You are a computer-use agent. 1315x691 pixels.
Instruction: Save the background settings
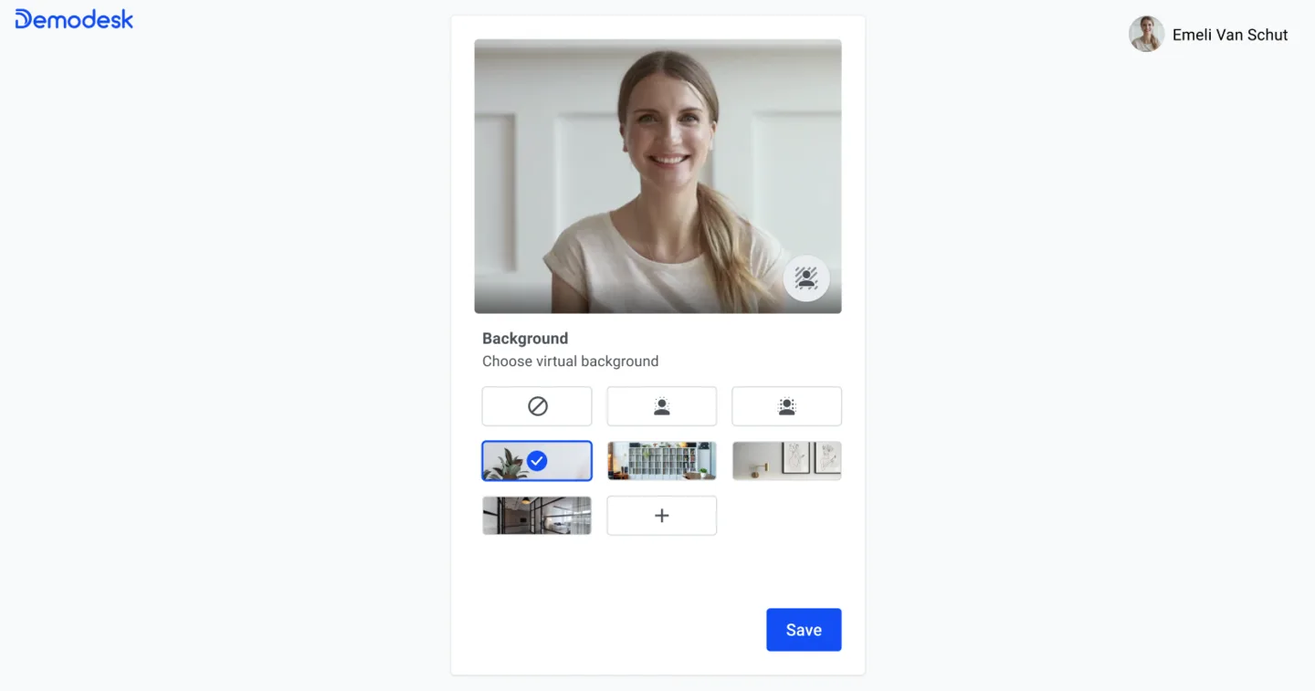[804, 630]
